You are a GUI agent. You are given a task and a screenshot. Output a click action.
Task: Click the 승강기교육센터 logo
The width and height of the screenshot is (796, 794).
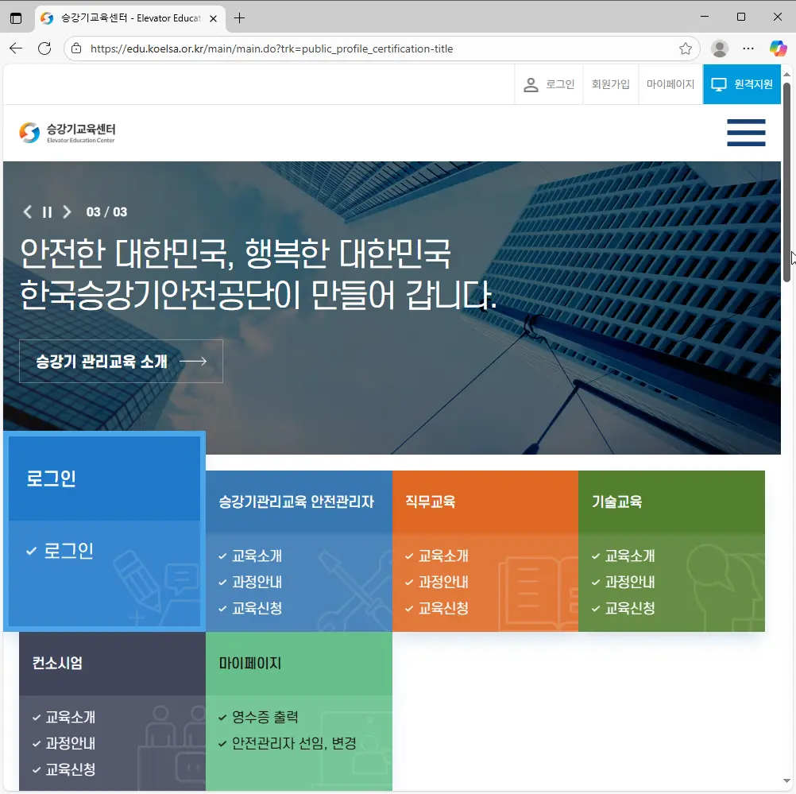click(x=68, y=133)
